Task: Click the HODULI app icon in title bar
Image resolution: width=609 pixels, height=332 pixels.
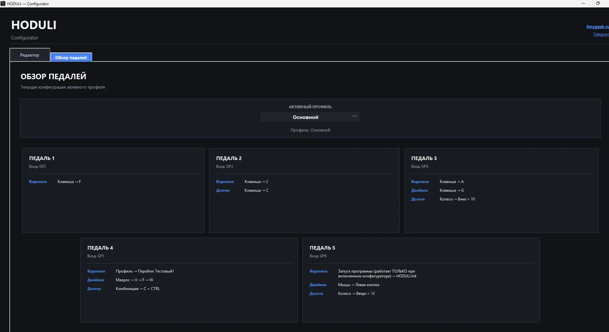Action: (3, 4)
